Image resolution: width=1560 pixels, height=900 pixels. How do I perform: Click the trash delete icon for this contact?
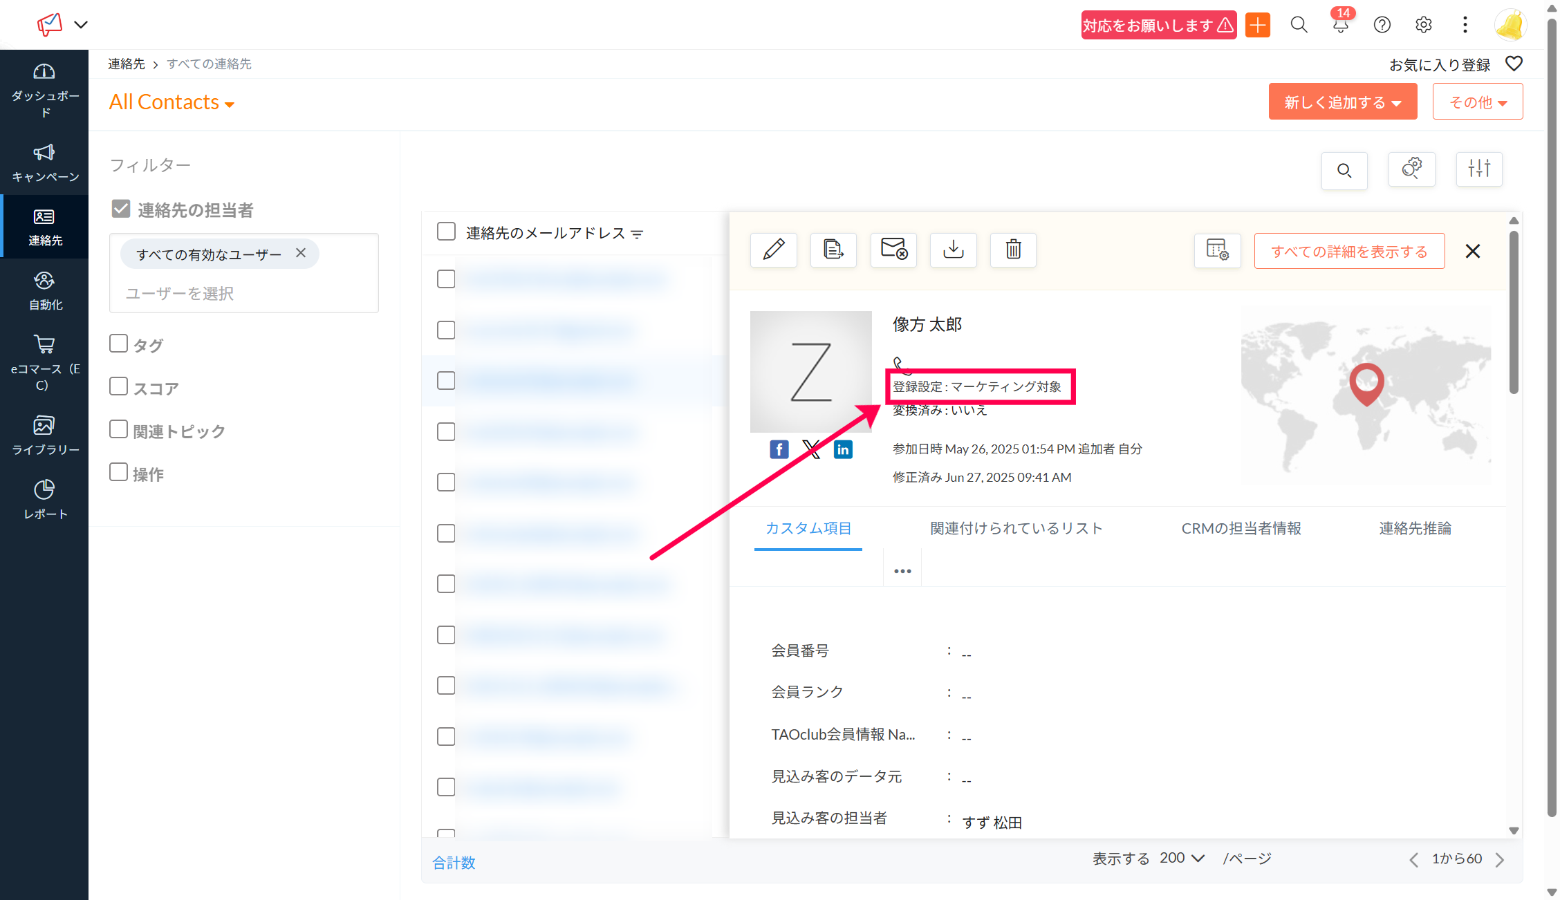[x=1013, y=250]
